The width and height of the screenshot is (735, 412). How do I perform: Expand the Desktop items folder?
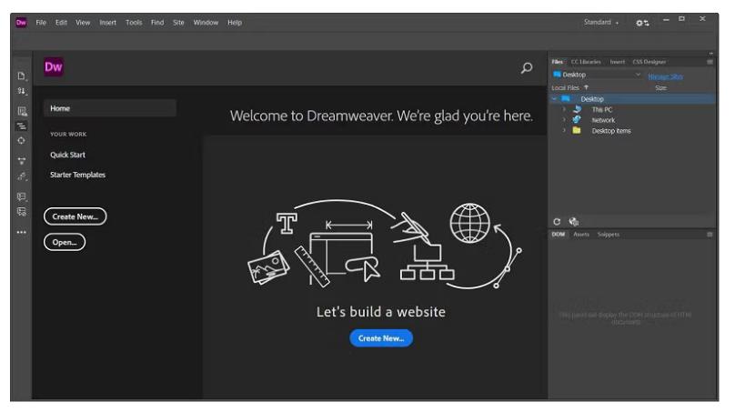pyautogui.click(x=564, y=131)
